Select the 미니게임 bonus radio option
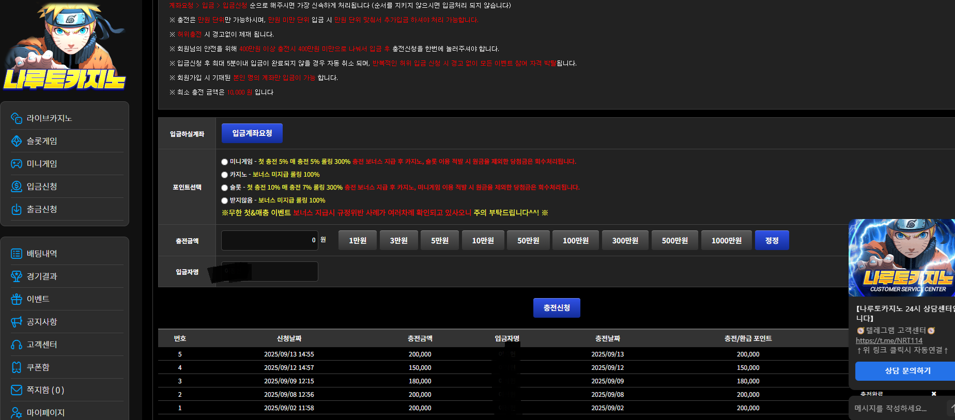This screenshot has height=420, width=955. tap(224, 162)
